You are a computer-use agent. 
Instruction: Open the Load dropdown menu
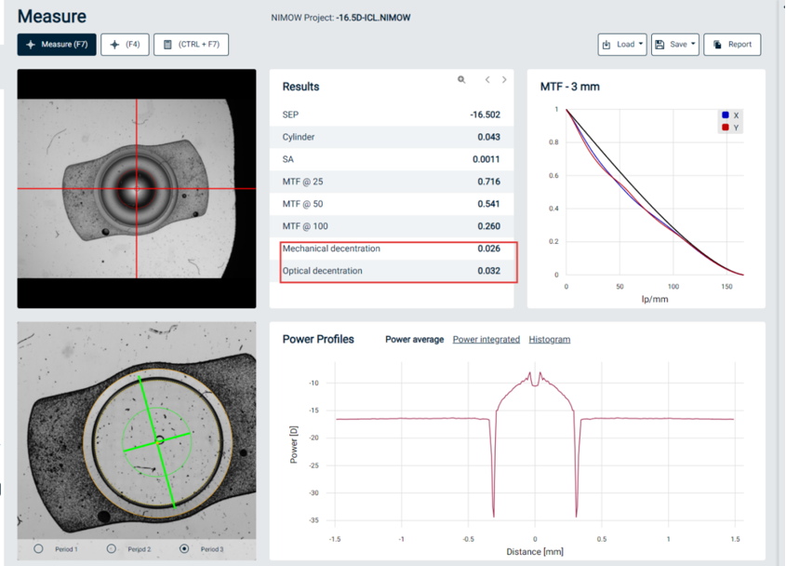point(622,45)
